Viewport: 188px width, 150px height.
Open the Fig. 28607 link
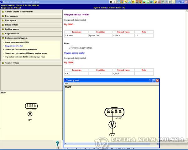pyautogui.click(x=69, y=24)
